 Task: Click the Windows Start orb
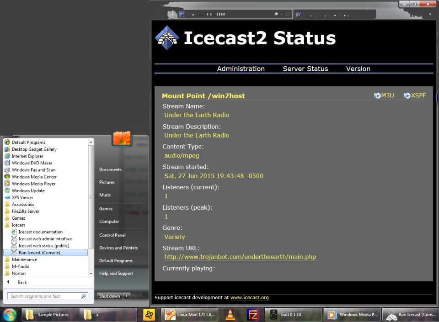(x=10, y=315)
